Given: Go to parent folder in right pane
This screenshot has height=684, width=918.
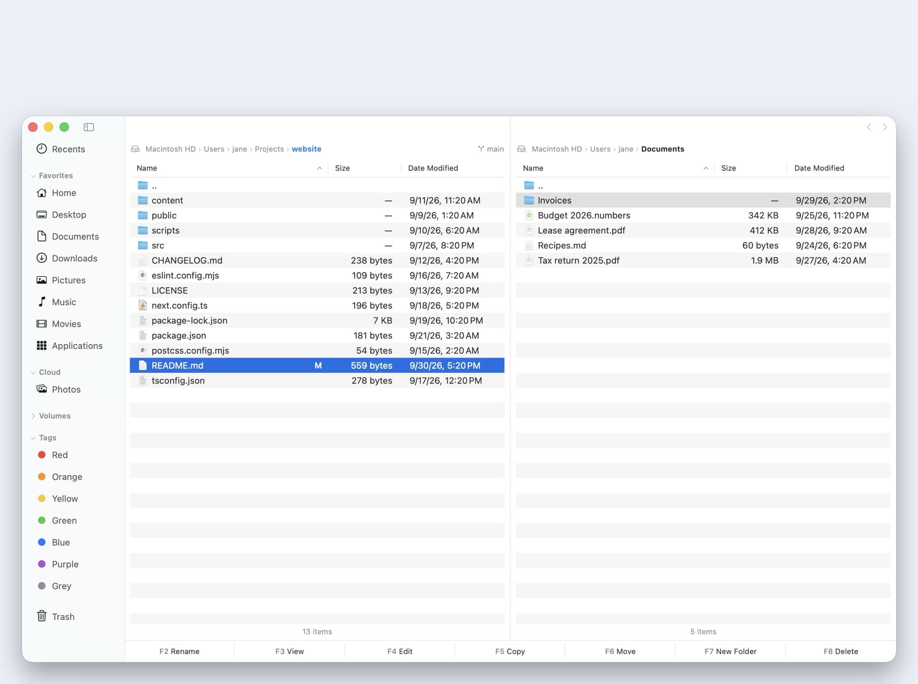Looking at the screenshot, I should click(703, 185).
